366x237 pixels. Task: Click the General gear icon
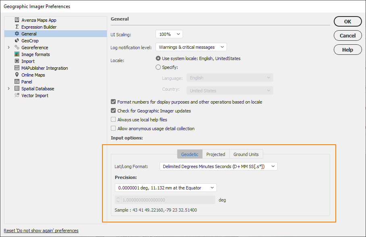pos(17,33)
